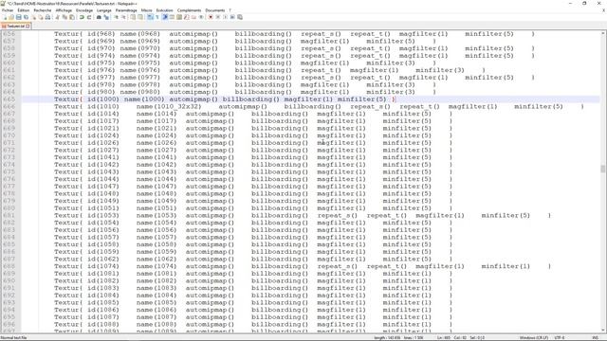Zoom in using the toolbar Zoom In icon
Image resolution: width=607 pixels, height=341 pixels.
116,17
